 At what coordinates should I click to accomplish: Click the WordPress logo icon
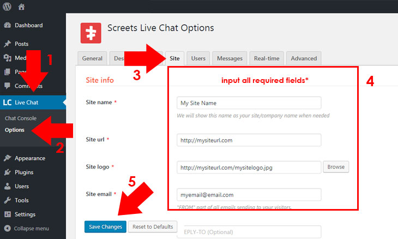7,7
